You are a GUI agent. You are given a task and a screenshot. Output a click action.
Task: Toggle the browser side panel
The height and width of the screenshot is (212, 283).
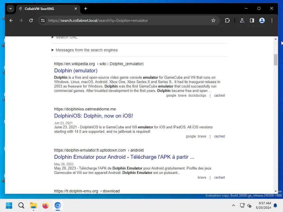[252, 20]
